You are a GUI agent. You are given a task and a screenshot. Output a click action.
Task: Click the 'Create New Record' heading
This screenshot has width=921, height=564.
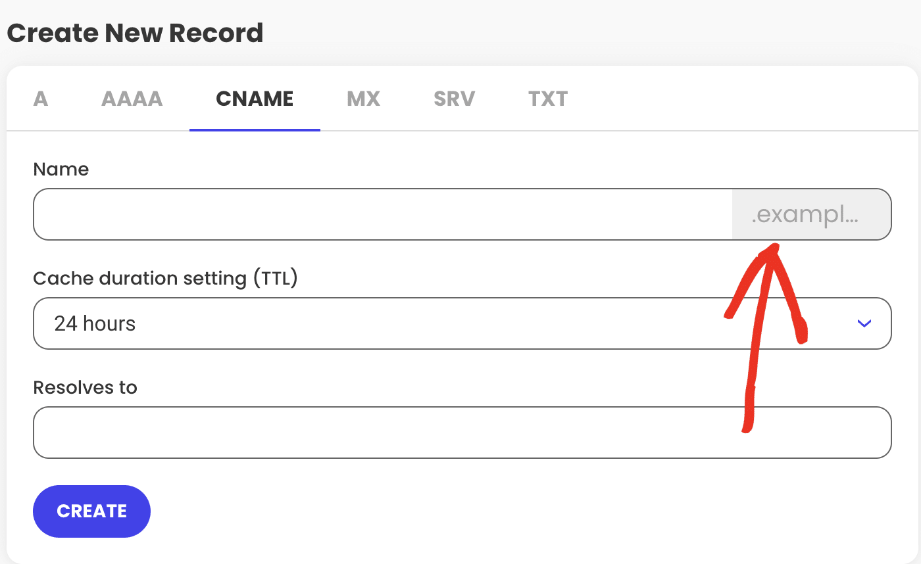(135, 33)
